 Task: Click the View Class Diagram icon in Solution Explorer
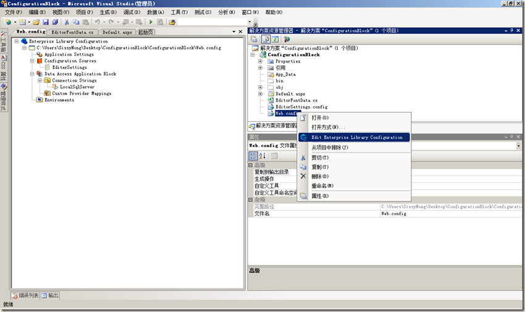287,39
